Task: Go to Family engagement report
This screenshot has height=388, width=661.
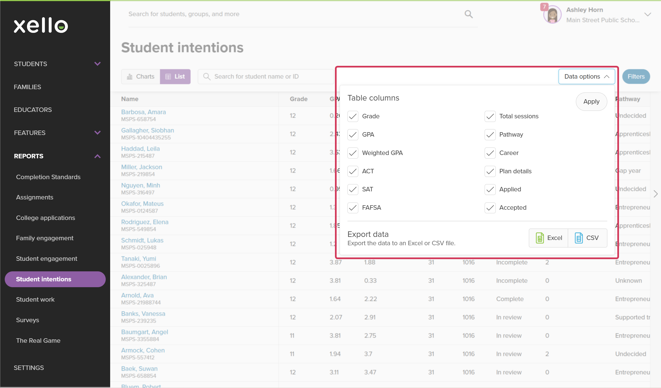Action: point(45,238)
